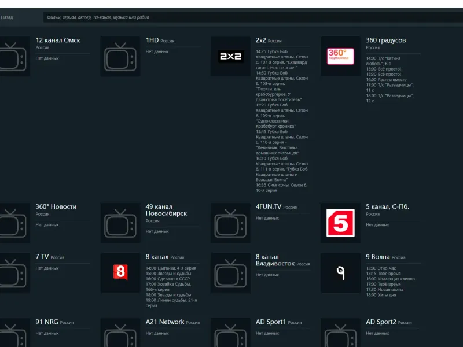Open the 2x2 channel title

click(x=261, y=40)
